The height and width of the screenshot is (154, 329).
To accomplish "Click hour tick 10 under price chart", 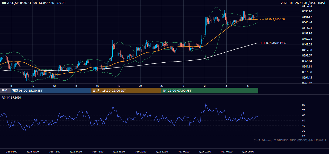I will [33, 86].
